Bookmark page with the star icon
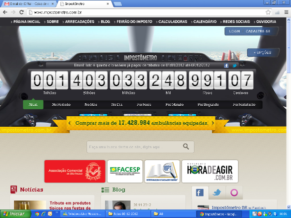291x218 pixels. click(268, 12)
